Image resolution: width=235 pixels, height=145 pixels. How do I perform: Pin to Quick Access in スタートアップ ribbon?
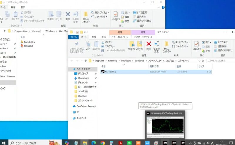(x=77, y=47)
